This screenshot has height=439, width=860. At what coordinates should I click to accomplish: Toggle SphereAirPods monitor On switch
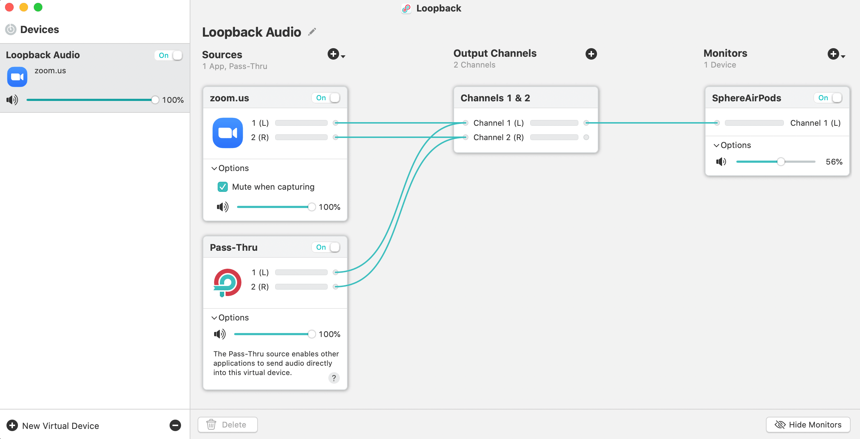(x=828, y=98)
